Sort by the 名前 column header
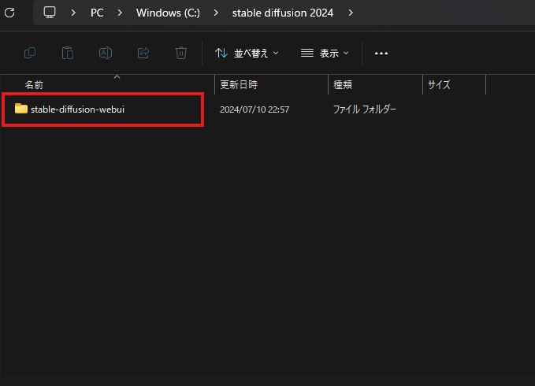535x386 pixels. [35, 84]
